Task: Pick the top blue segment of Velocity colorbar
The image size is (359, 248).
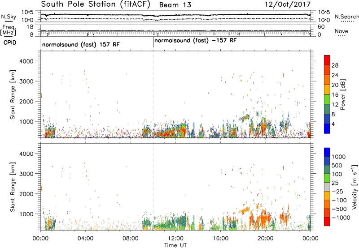Action: [327, 152]
